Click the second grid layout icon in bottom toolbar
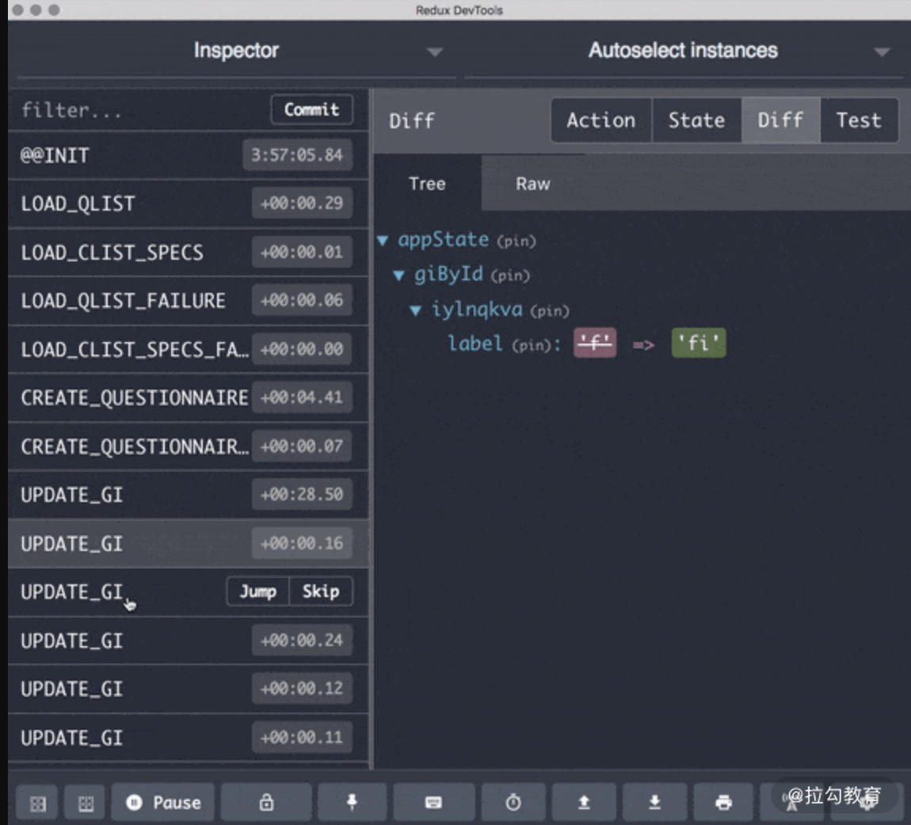 click(86, 803)
